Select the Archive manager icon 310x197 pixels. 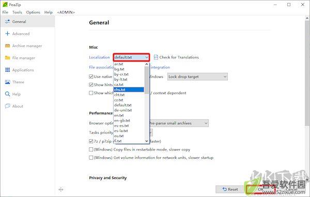7,46
